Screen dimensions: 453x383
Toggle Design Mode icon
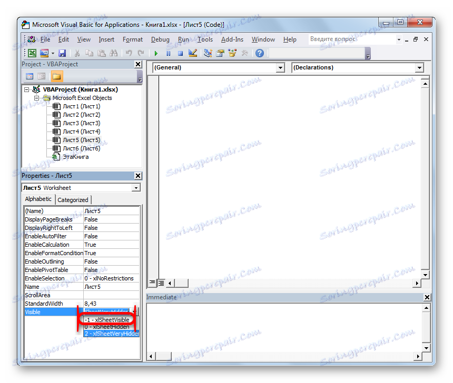pos(193,53)
